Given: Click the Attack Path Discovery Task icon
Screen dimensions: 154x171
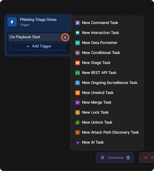Looking at the screenshot, I should [x=78, y=132].
